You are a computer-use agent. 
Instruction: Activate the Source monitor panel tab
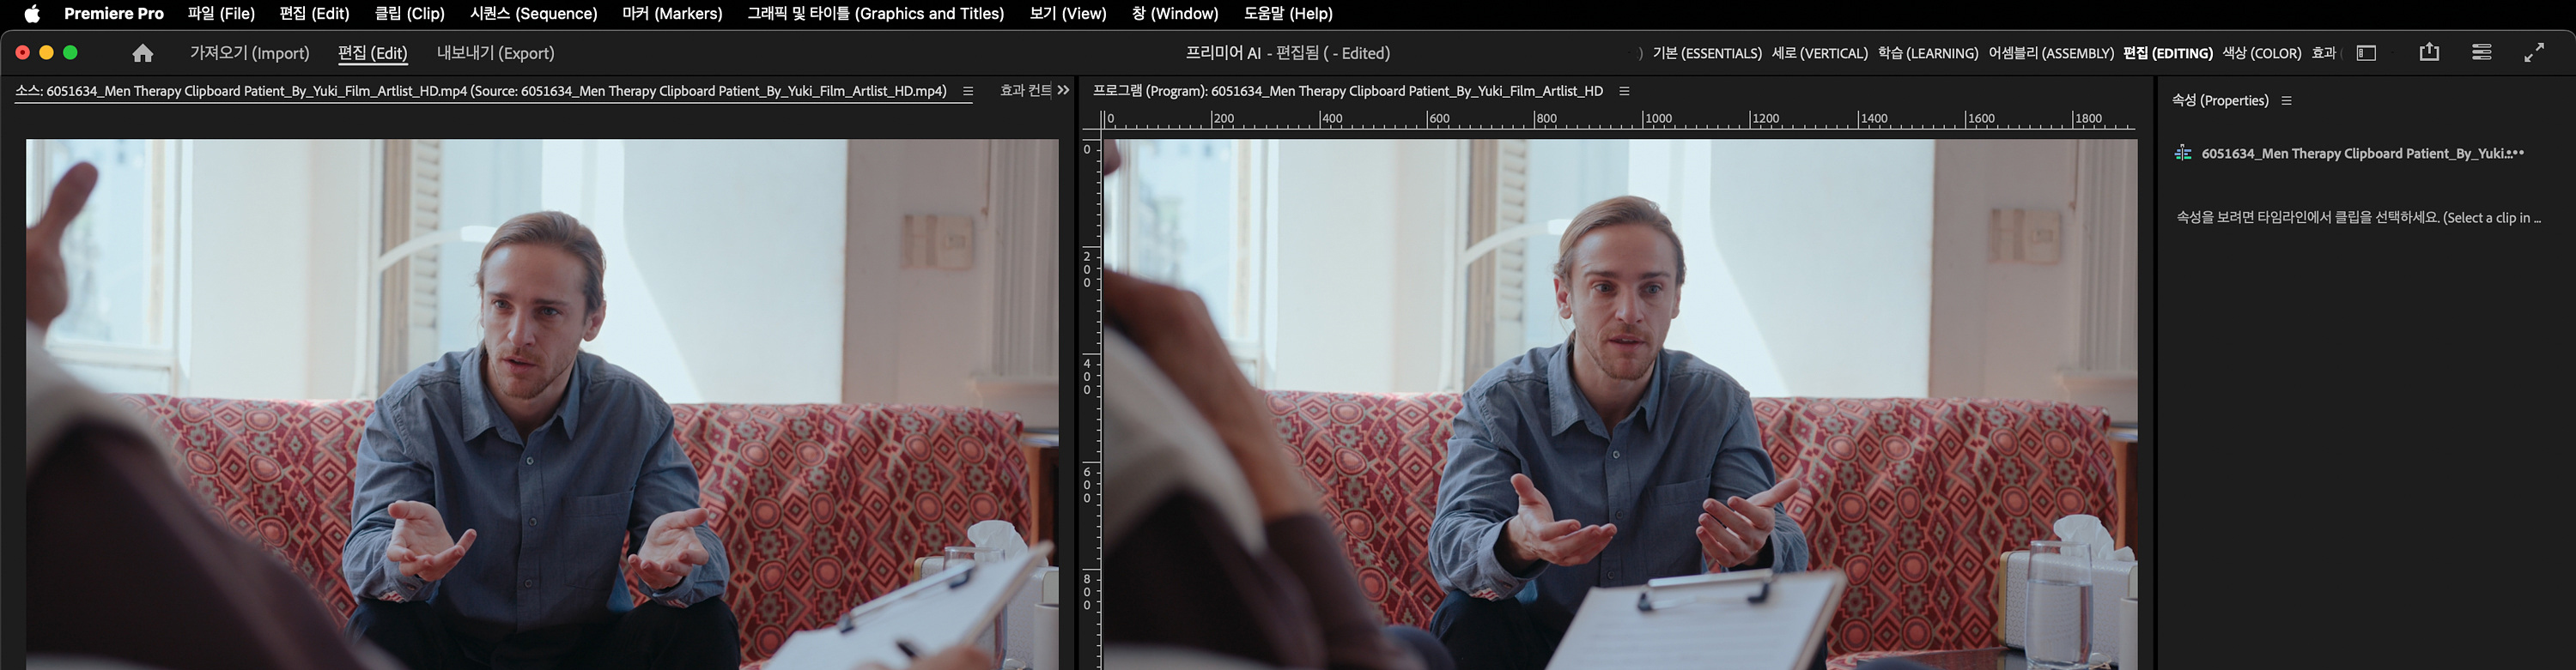[481, 91]
